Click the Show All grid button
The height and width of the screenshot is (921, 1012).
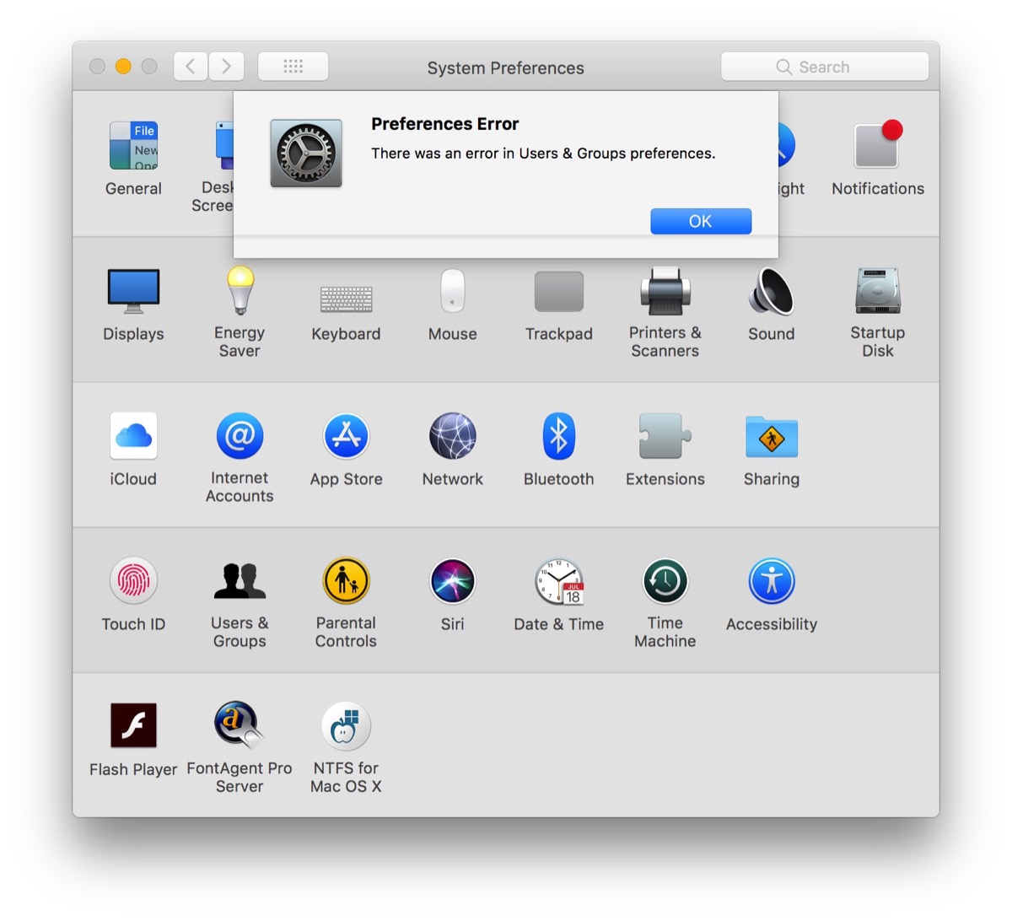pyautogui.click(x=293, y=67)
